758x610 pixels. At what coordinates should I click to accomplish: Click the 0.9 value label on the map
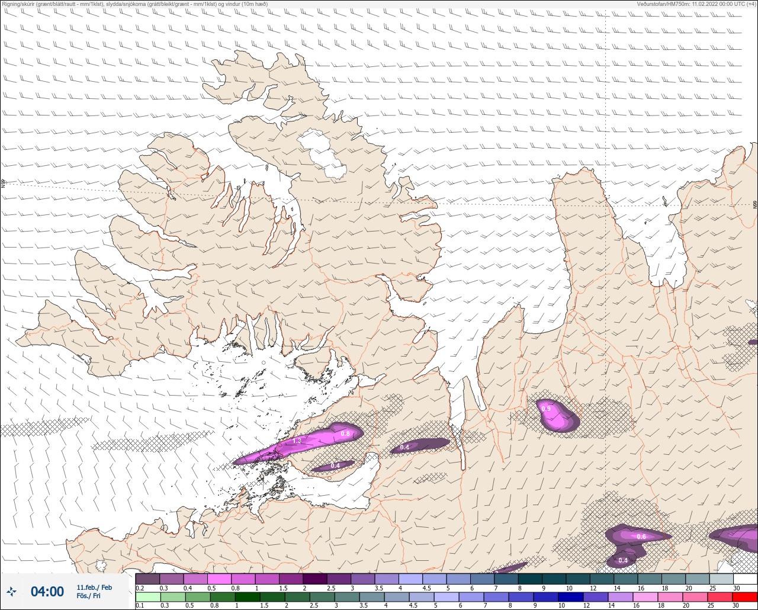(x=546, y=409)
